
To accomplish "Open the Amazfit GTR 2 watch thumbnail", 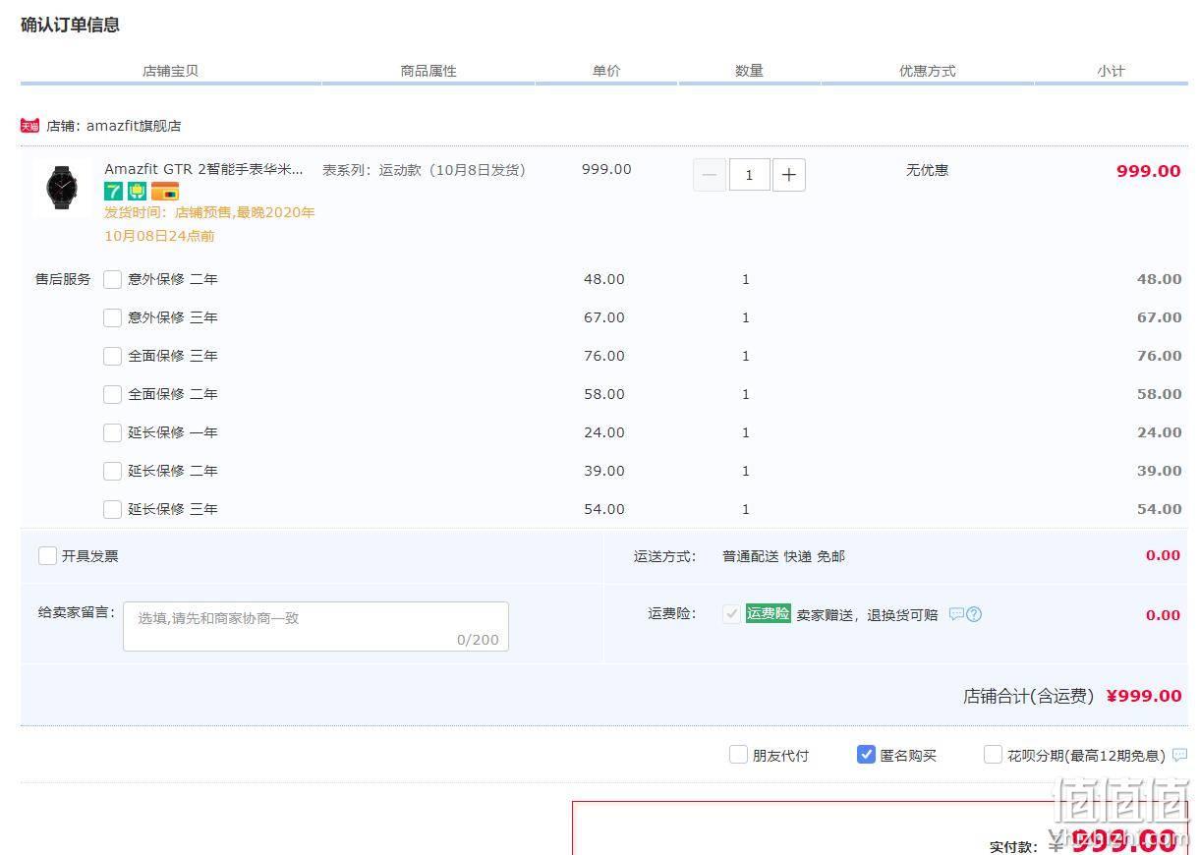I will (x=61, y=188).
